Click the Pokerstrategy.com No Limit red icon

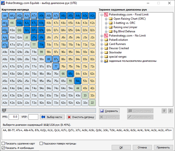click(106, 36)
